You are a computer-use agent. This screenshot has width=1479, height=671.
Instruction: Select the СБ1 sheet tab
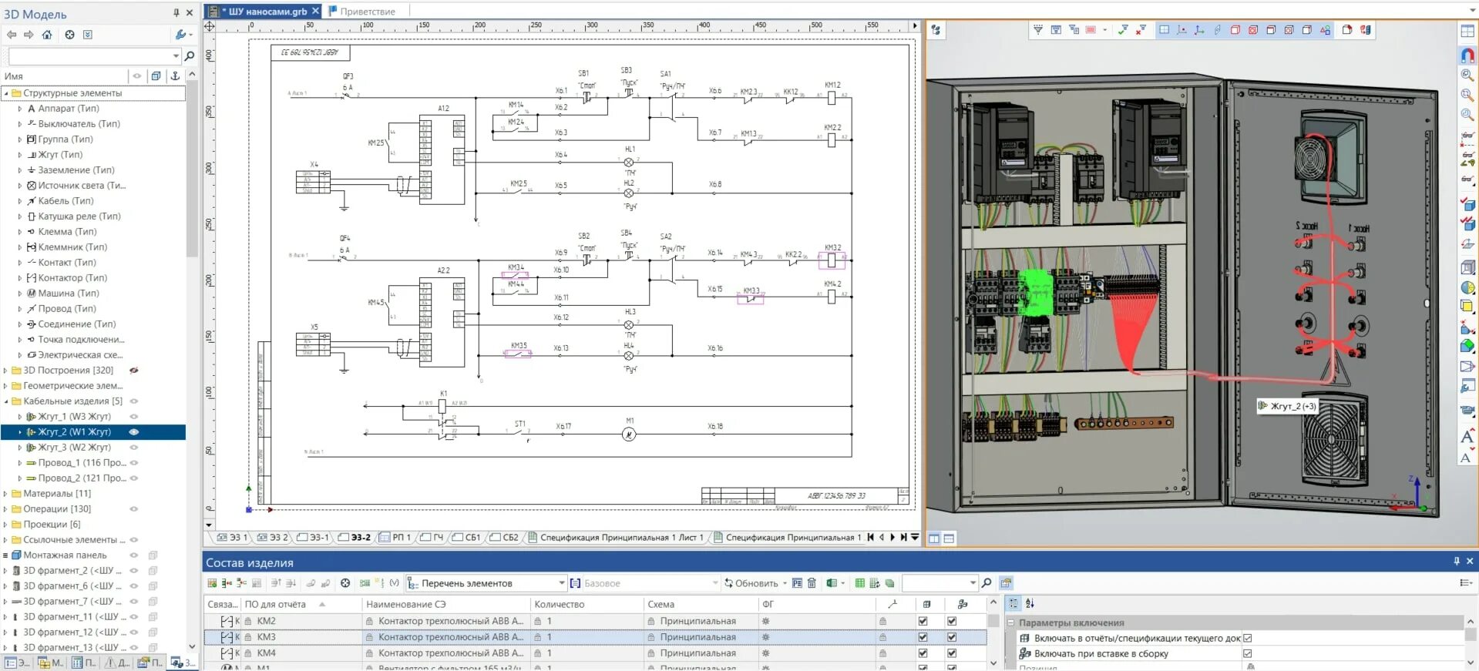coord(468,538)
